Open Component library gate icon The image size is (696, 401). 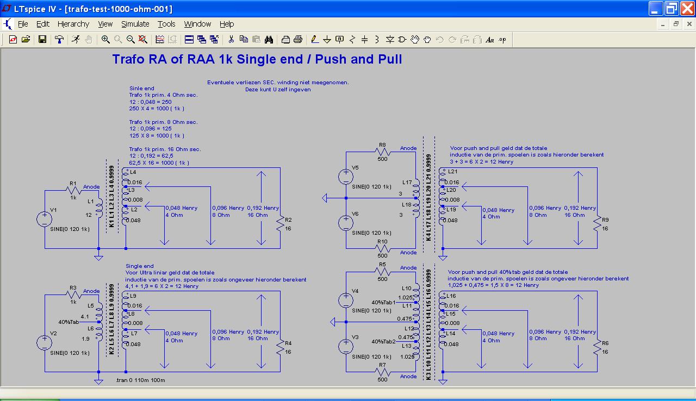pos(402,39)
